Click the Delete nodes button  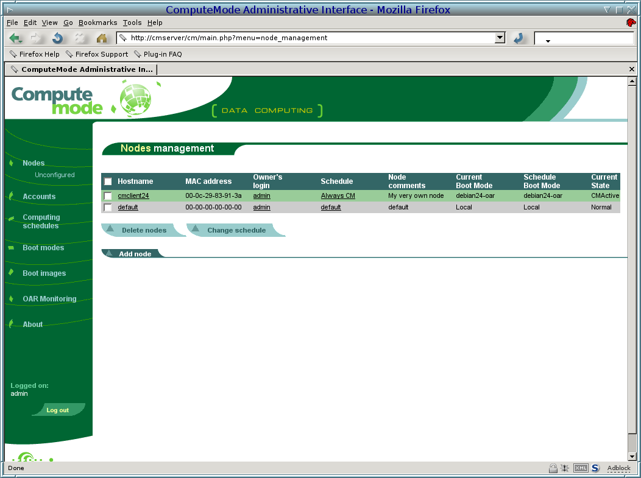pyautogui.click(x=143, y=230)
